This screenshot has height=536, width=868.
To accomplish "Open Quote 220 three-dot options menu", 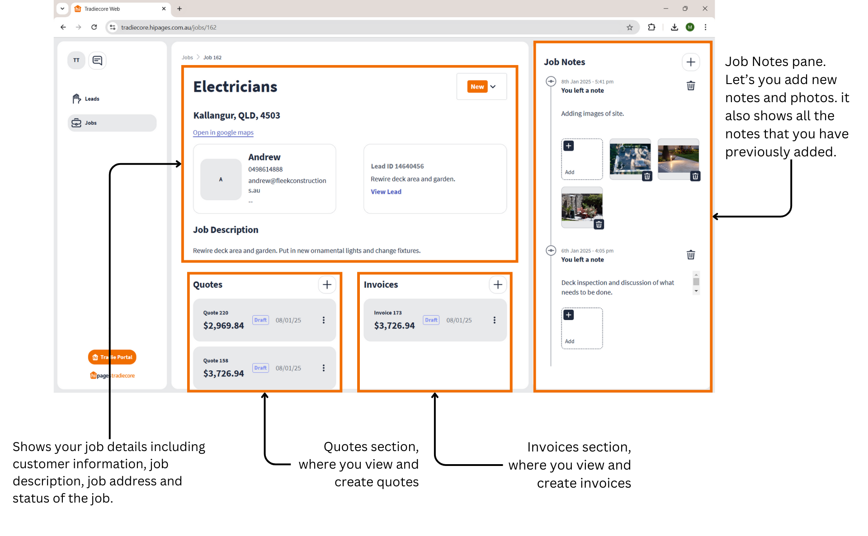I will point(324,320).
